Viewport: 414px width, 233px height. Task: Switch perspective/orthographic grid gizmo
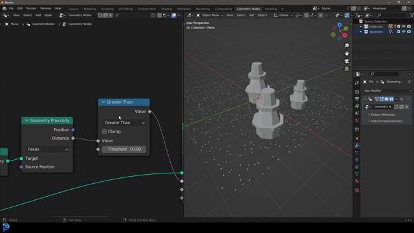[347, 69]
